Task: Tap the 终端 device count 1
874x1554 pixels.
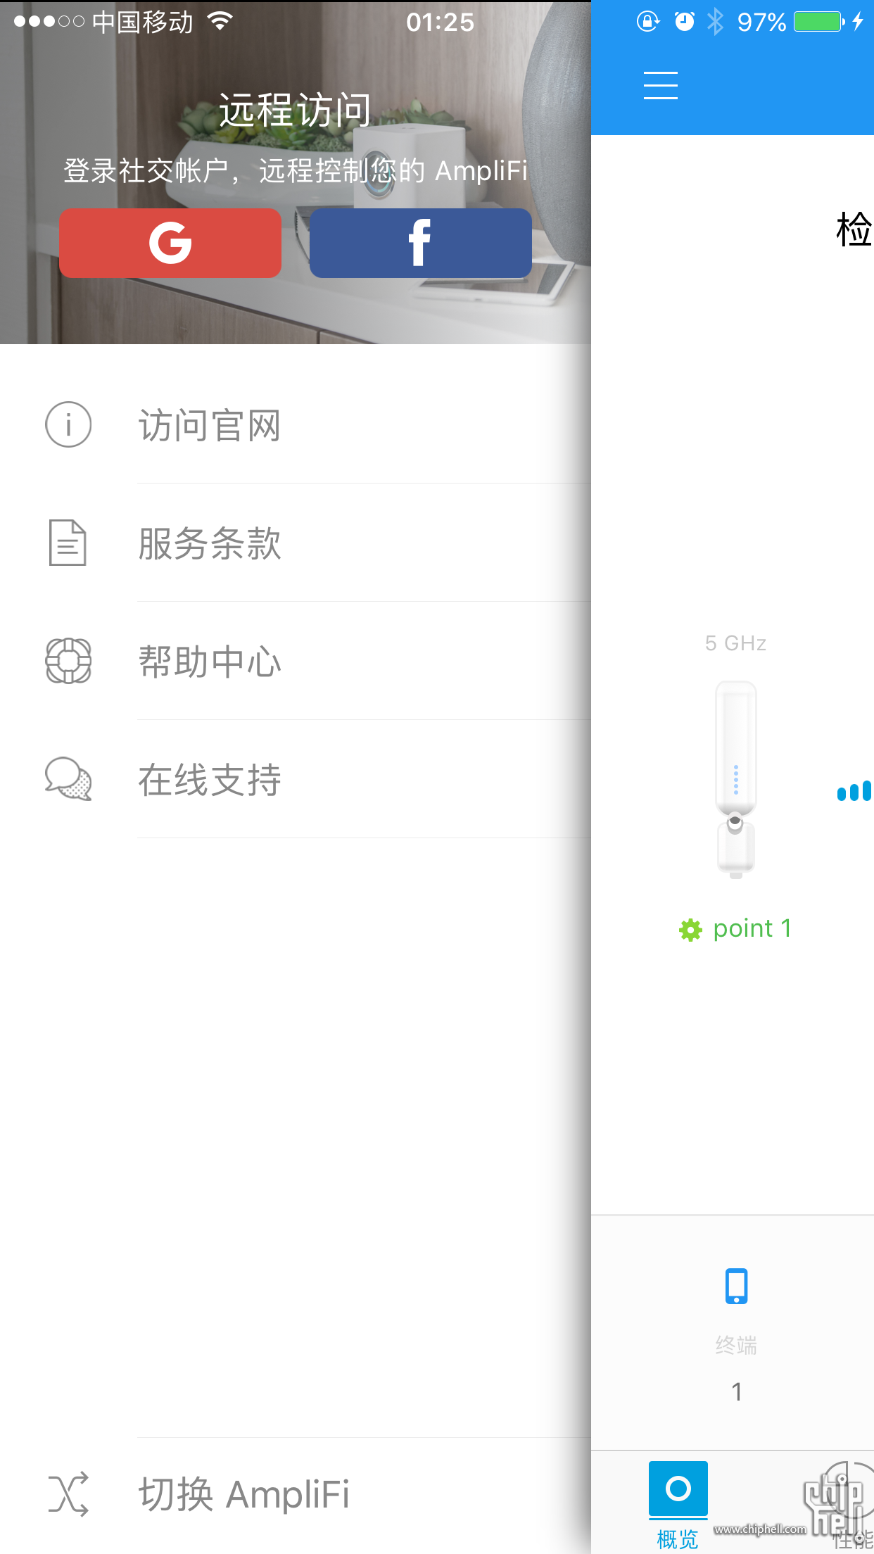Action: 737,1391
